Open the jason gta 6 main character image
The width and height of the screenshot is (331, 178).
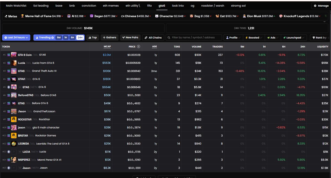14,127
